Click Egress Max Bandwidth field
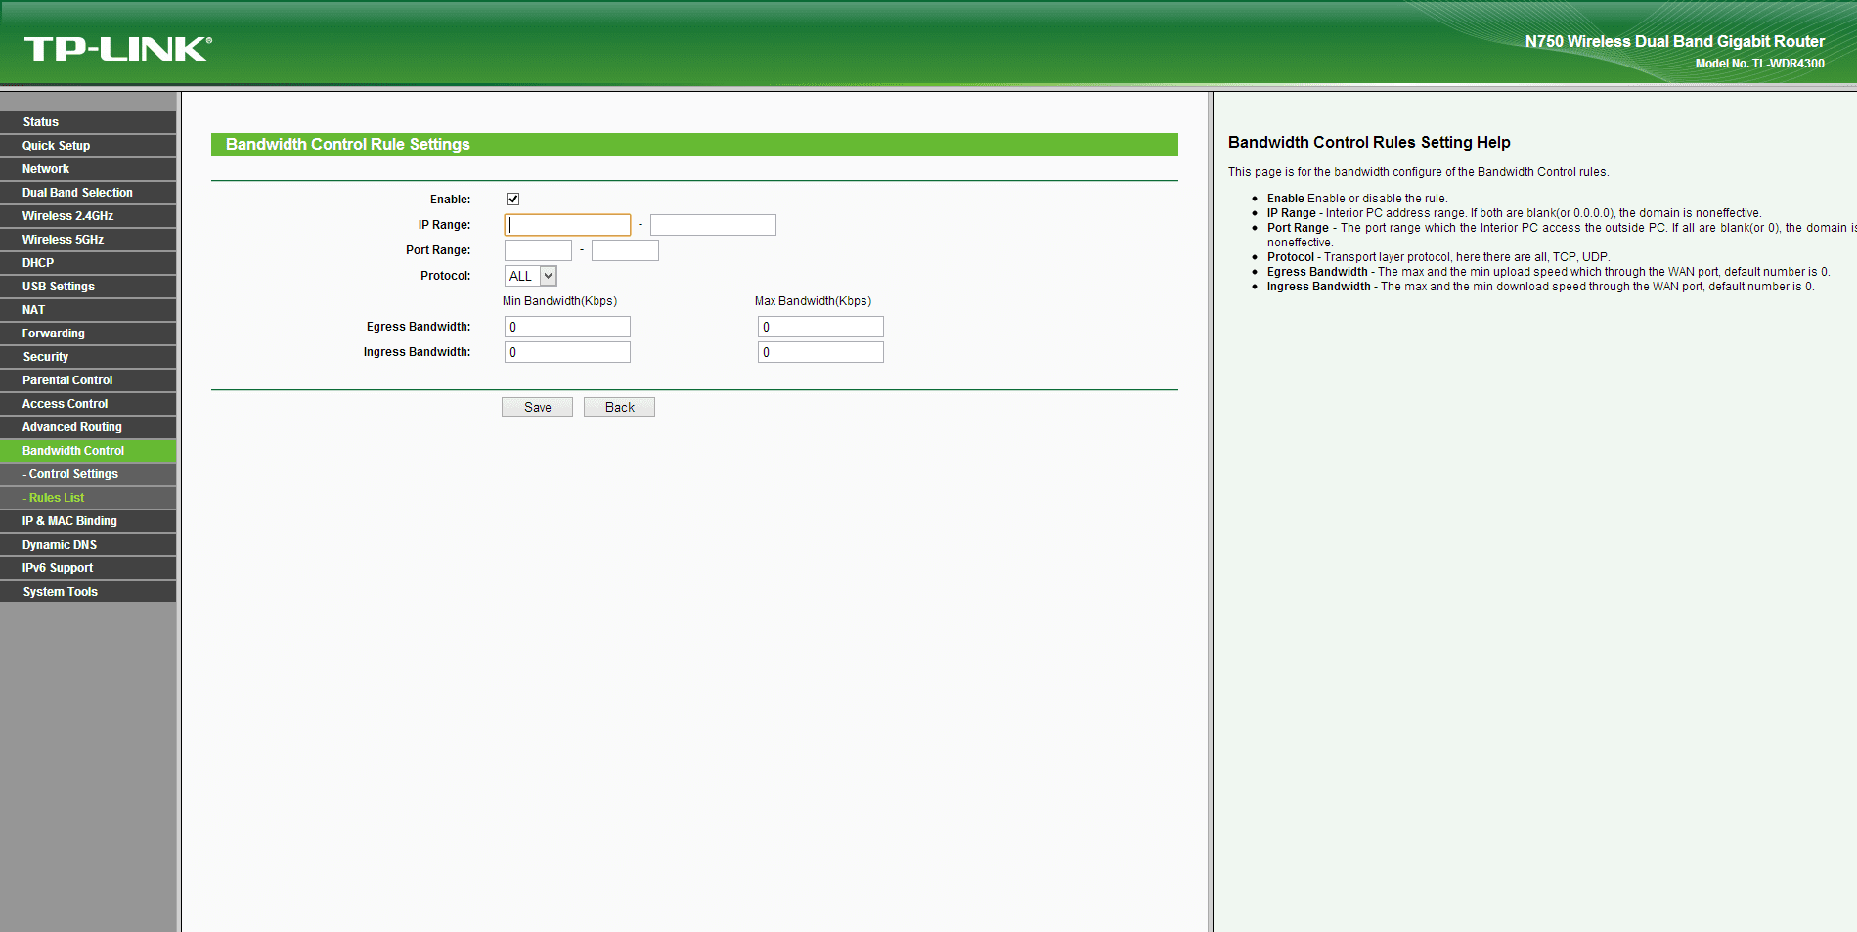 tap(820, 327)
